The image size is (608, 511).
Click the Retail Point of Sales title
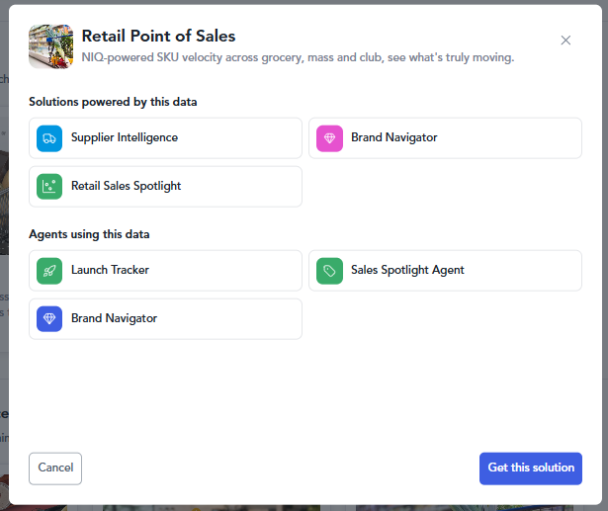pos(158,36)
